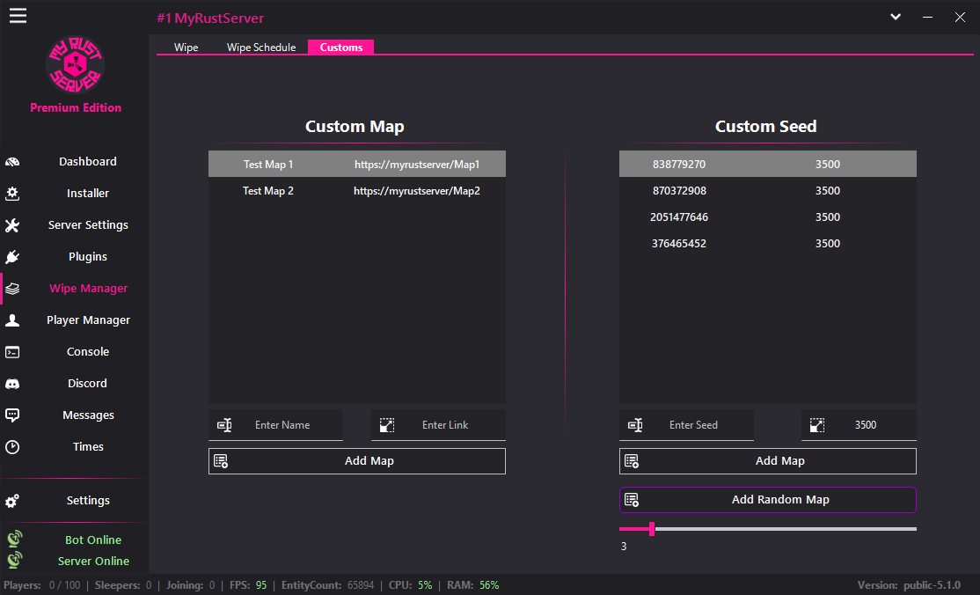This screenshot has width=980, height=595.
Task: Click the Add Random Map button
Action: (767, 499)
